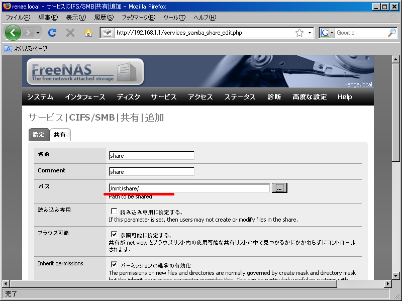The height and width of the screenshot is (301, 402).
Task: Open the システム navigation menu
Action: [40, 97]
